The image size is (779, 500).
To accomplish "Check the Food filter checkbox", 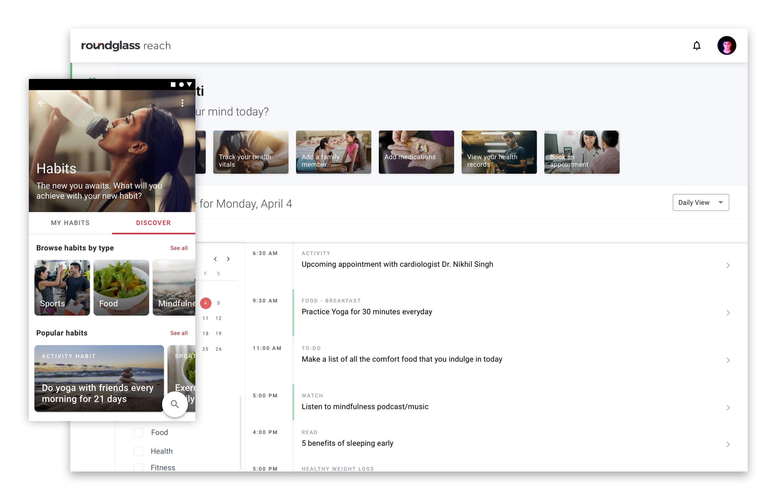I will tap(138, 432).
